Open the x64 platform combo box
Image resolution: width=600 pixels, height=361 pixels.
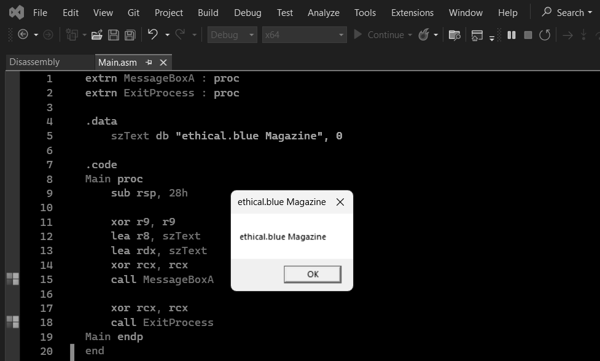point(304,35)
